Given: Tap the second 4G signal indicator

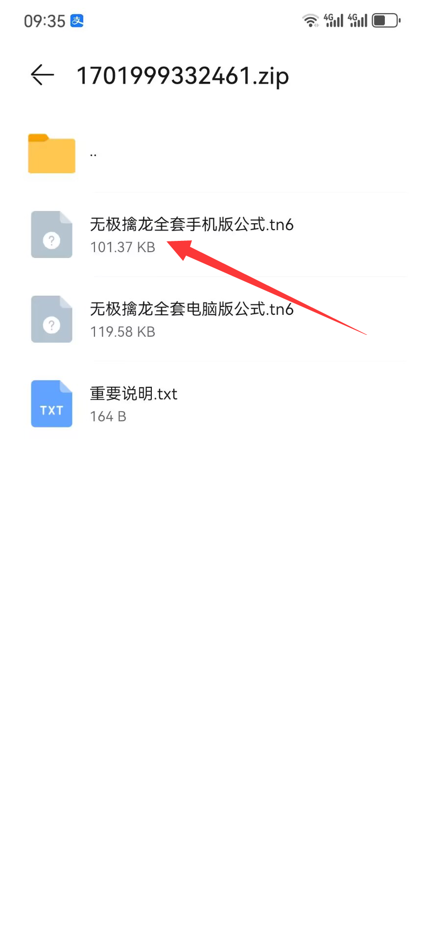Looking at the screenshot, I should click(x=357, y=21).
